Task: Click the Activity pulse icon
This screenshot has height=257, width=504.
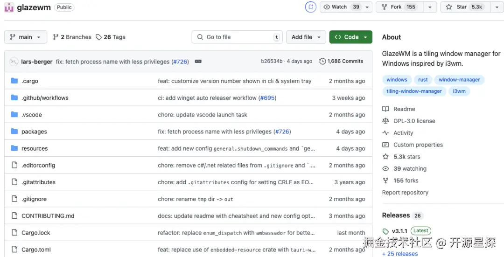Action: 385,133
